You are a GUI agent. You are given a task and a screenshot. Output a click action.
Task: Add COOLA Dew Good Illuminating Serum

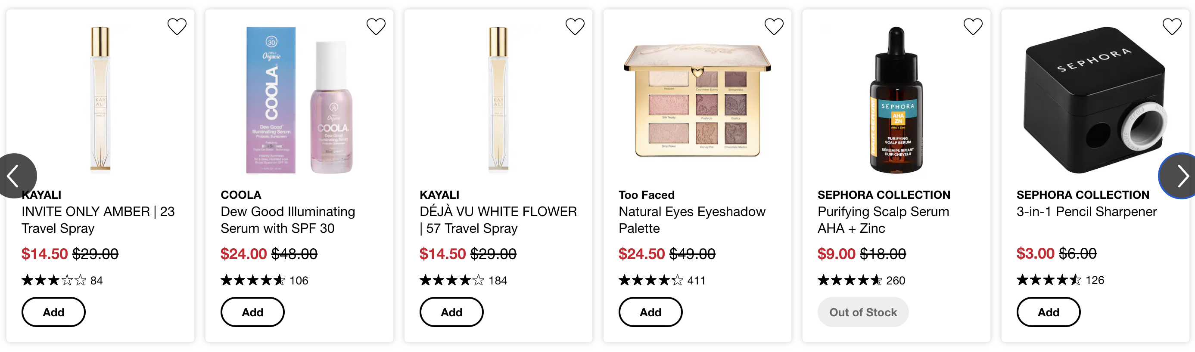tap(252, 312)
